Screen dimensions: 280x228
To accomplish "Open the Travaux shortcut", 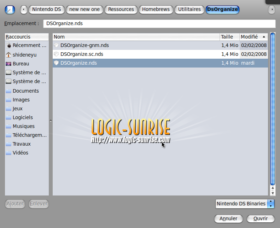I will click(x=27, y=144).
